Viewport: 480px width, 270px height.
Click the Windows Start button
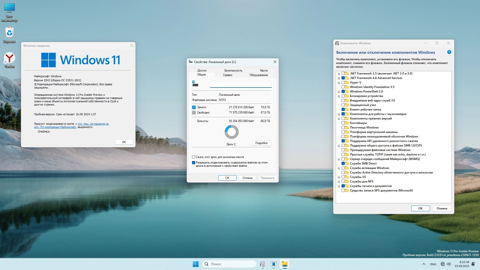(195, 264)
